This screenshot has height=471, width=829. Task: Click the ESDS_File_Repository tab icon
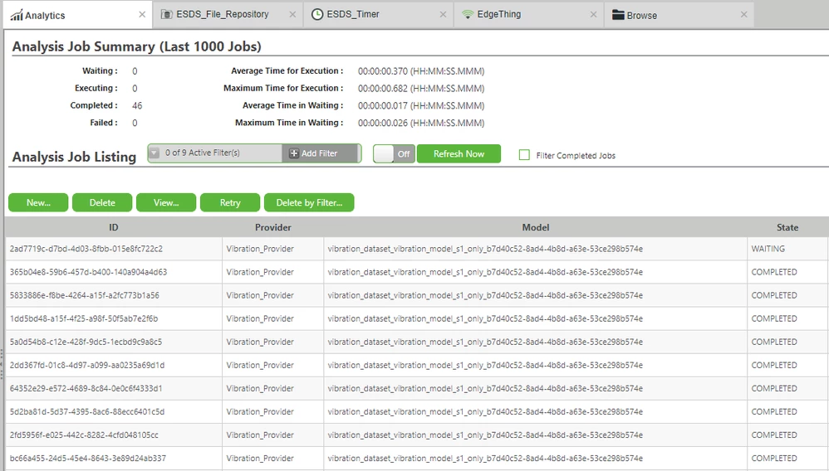[x=166, y=14]
